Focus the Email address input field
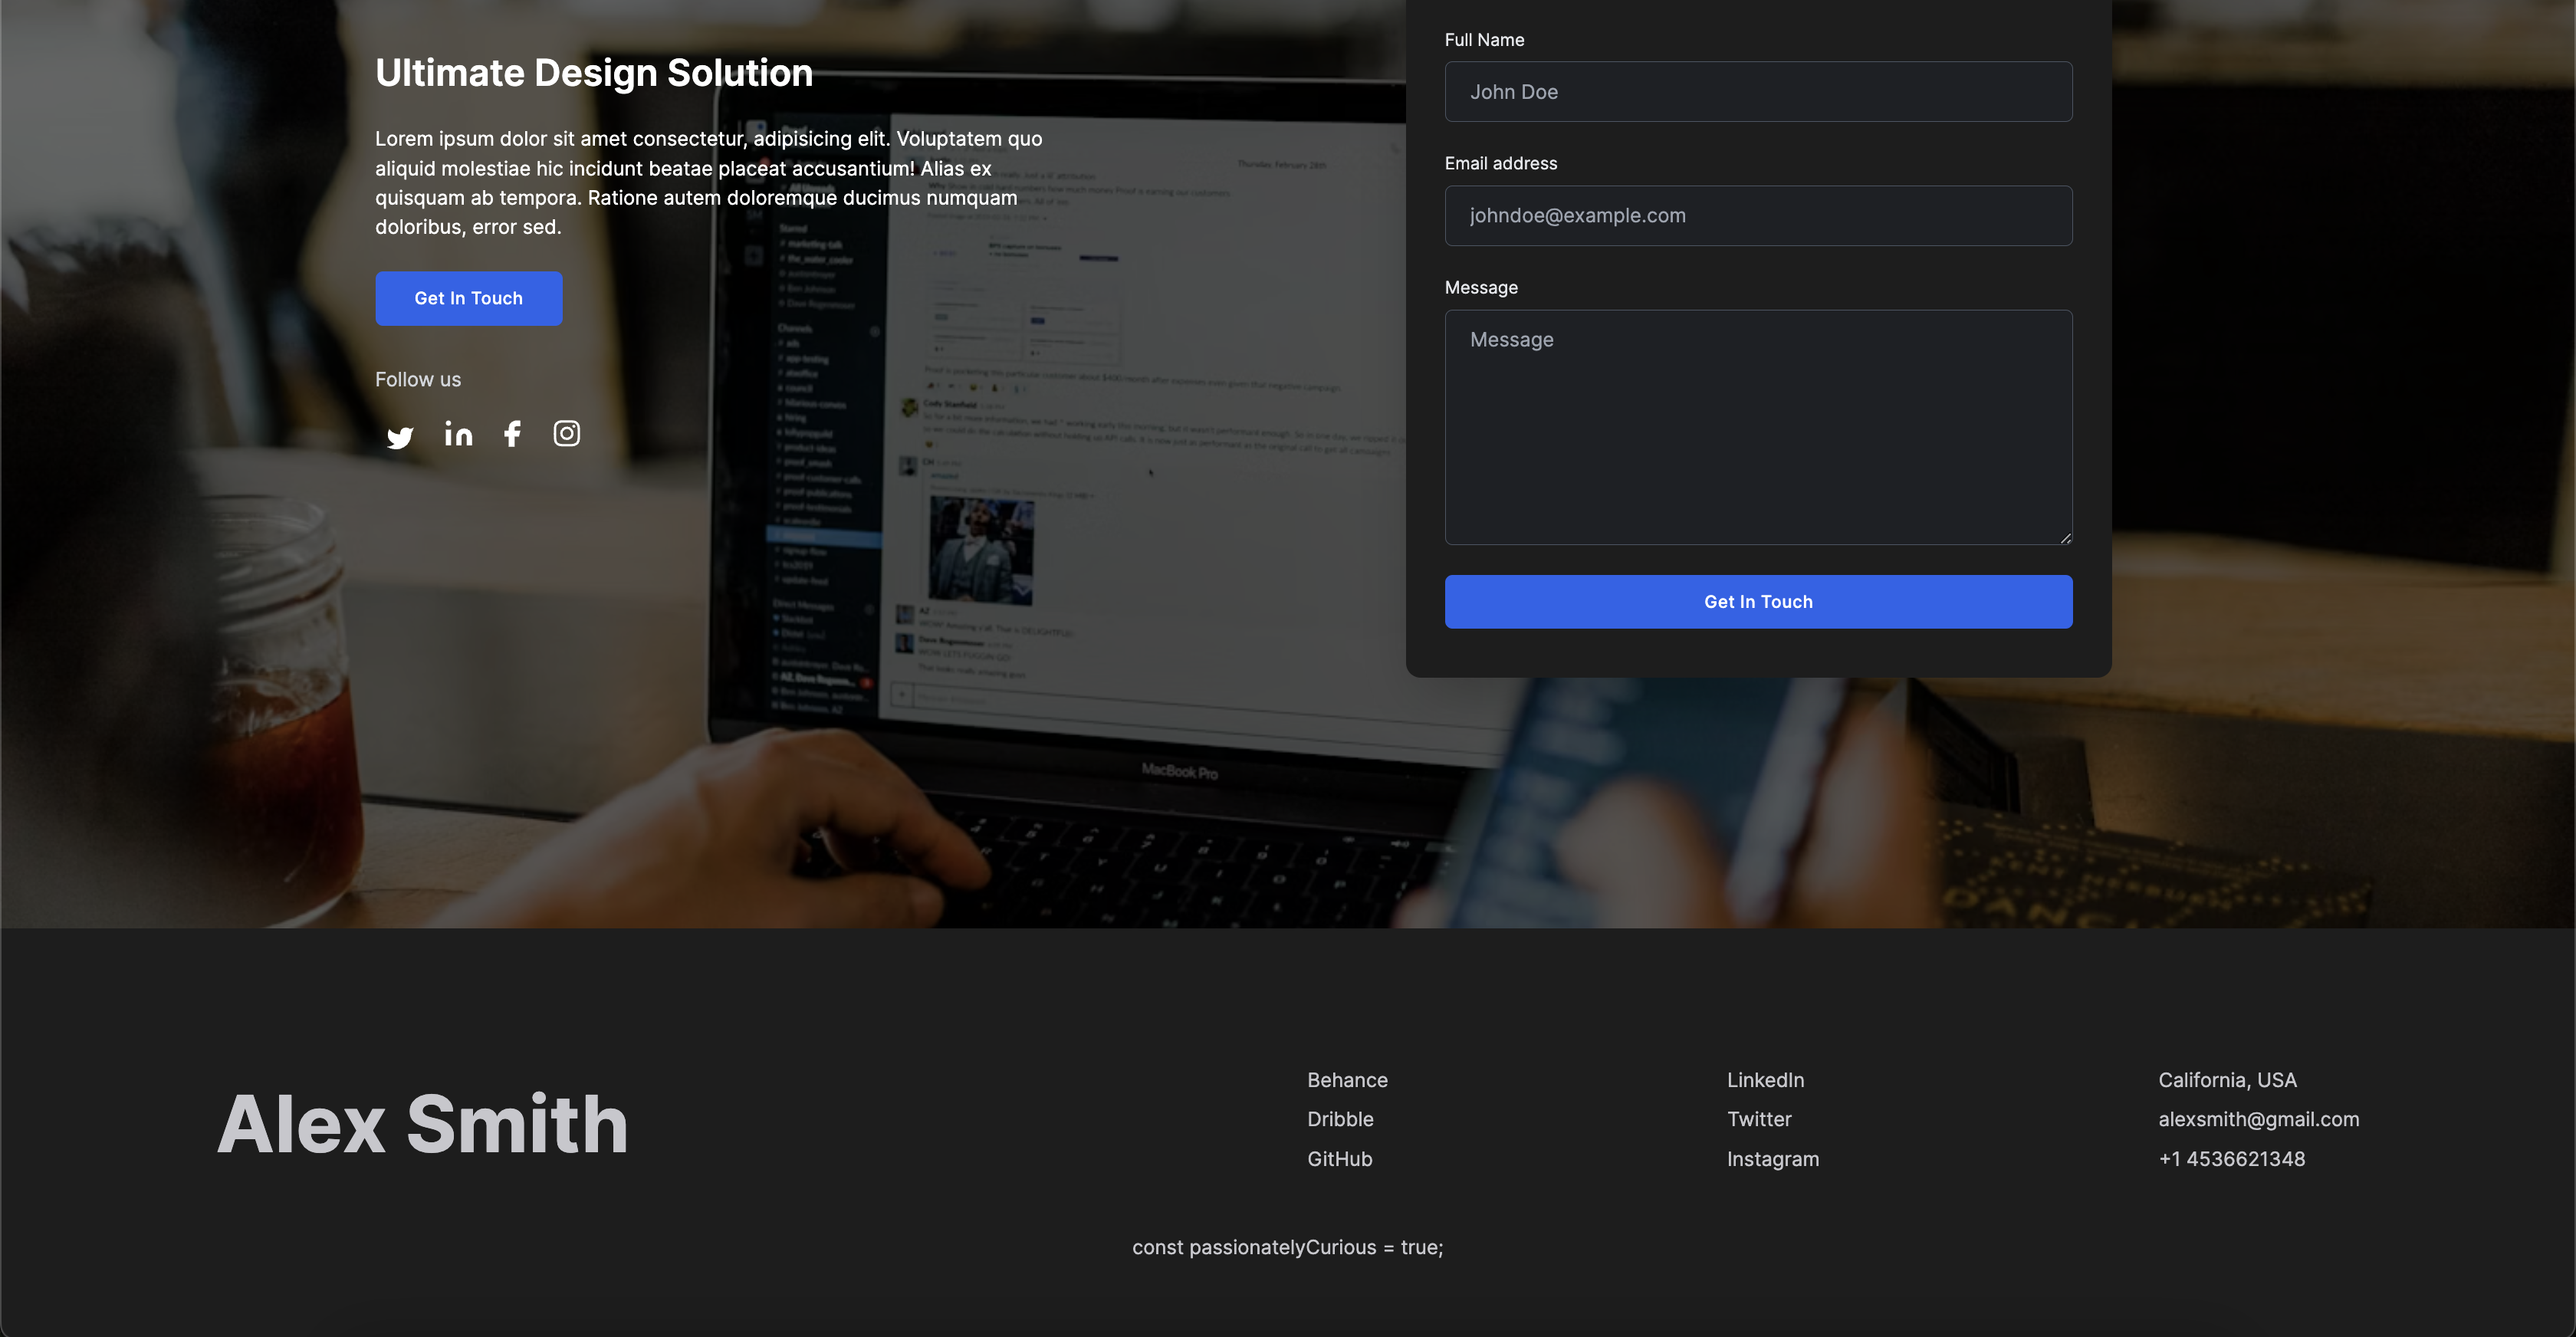Screen dimensions: 2576x1337 (x=1757, y=215)
